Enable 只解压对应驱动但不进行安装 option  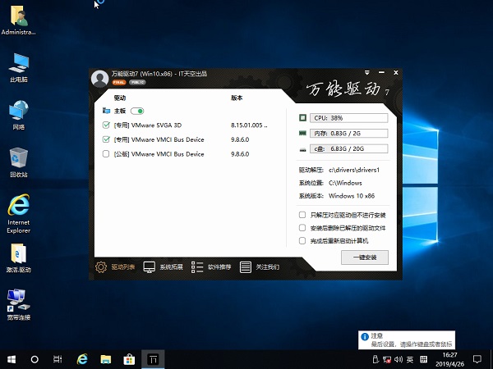point(303,215)
